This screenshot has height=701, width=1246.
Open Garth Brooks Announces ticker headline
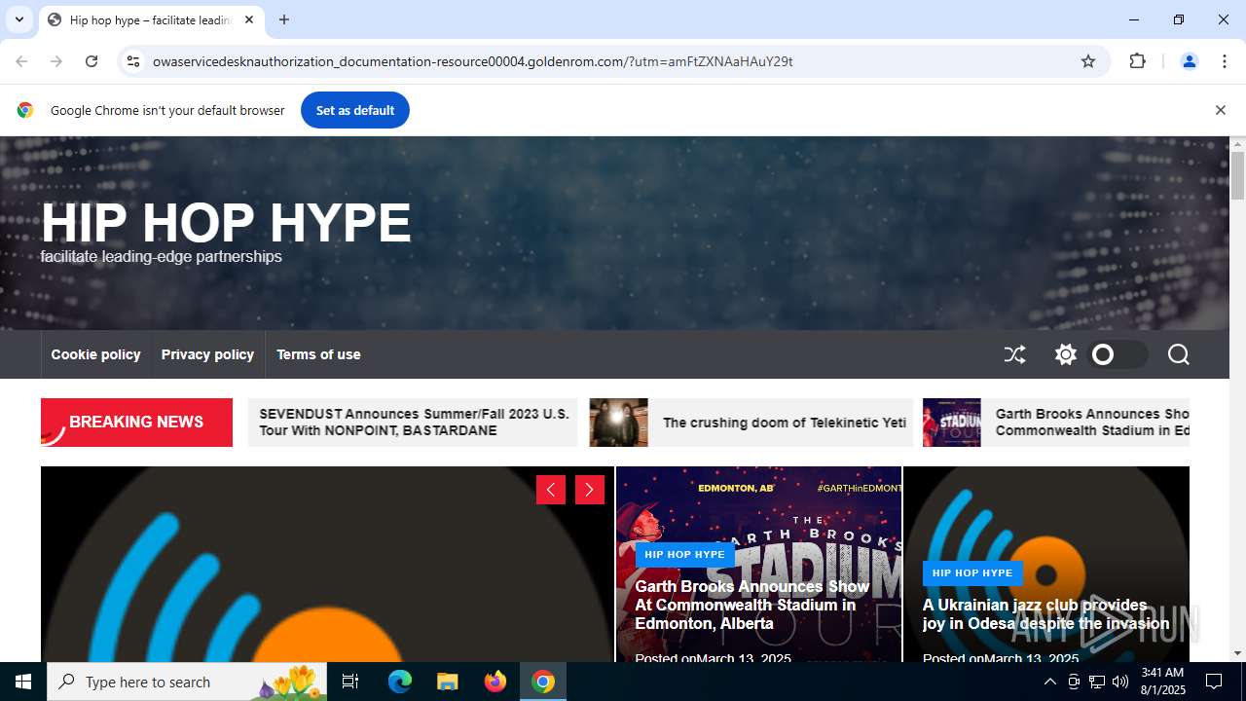tap(1092, 423)
